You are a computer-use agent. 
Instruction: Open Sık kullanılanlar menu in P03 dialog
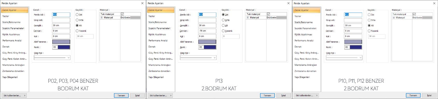point(14,96)
